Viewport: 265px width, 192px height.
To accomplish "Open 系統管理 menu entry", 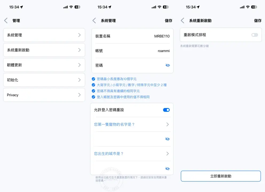I will 44,35.
